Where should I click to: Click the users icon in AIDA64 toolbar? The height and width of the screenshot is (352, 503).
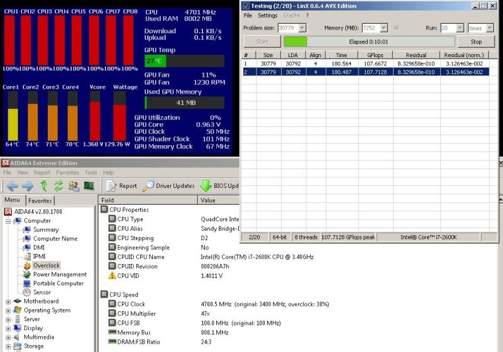point(74,186)
